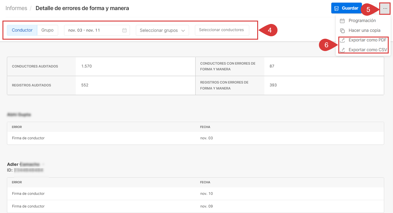Screen dimensions: 393x213
Task: Open the nov. 03 - nov. 11 date range picker
Action: pos(97,30)
